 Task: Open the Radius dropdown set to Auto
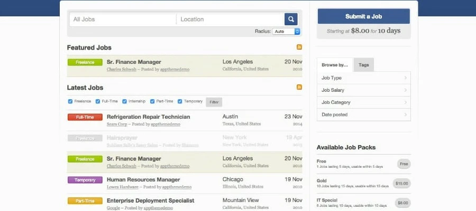pyautogui.click(x=286, y=32)
